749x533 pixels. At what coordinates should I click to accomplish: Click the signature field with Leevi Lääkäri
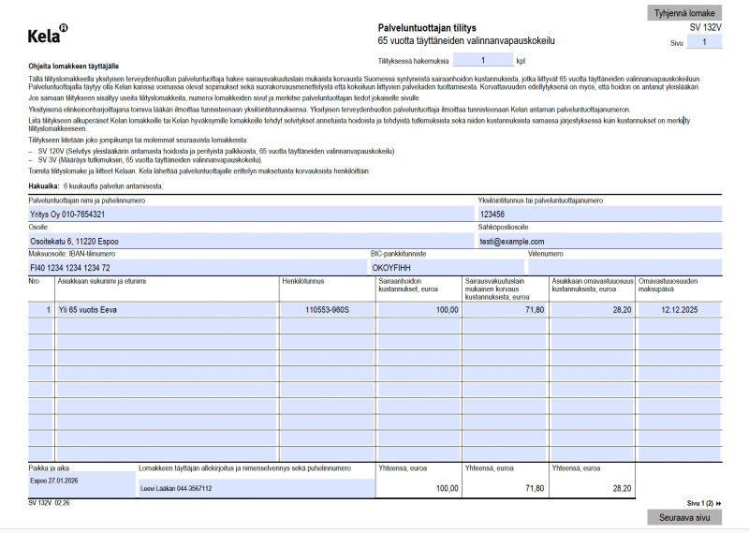coord(255,488)
